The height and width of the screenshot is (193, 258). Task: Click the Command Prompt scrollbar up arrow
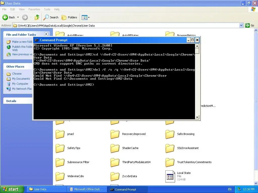[x=197, y=46]
